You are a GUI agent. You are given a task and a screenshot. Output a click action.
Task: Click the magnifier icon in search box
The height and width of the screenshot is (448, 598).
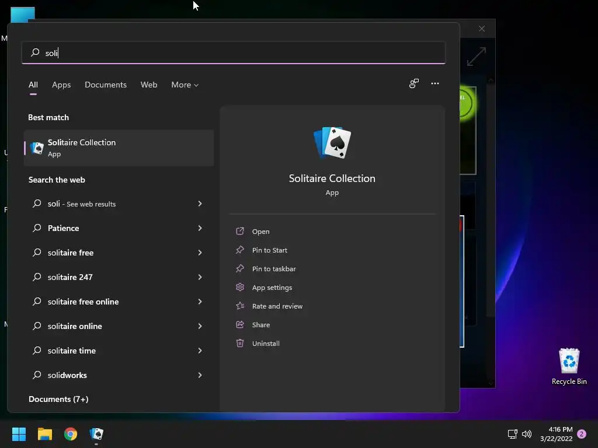35,52
